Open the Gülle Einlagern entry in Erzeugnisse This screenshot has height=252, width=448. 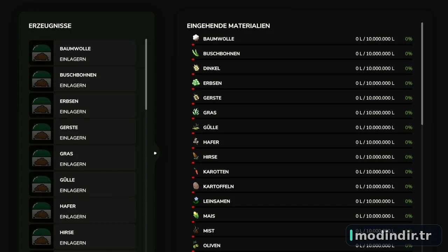(x=82, y=184)
